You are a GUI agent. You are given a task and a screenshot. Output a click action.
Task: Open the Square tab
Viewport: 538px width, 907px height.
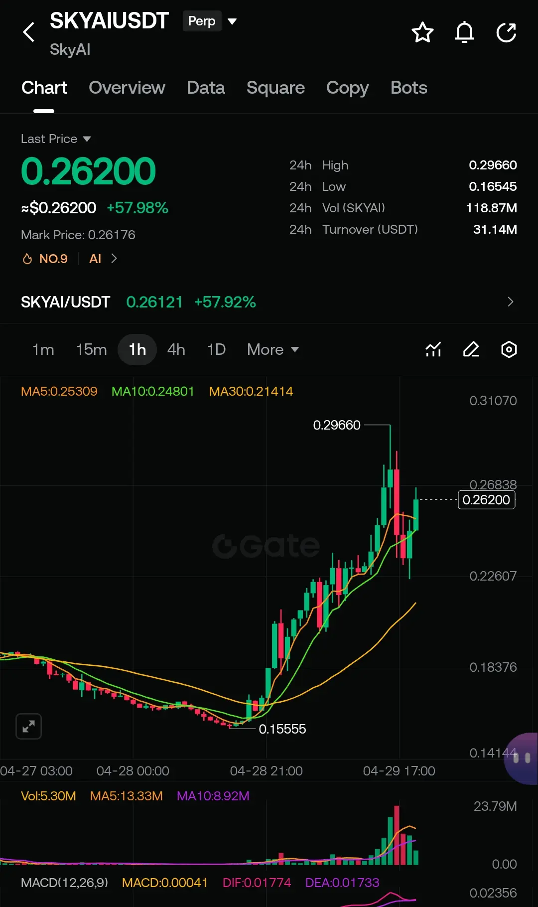tap(275, 88)
